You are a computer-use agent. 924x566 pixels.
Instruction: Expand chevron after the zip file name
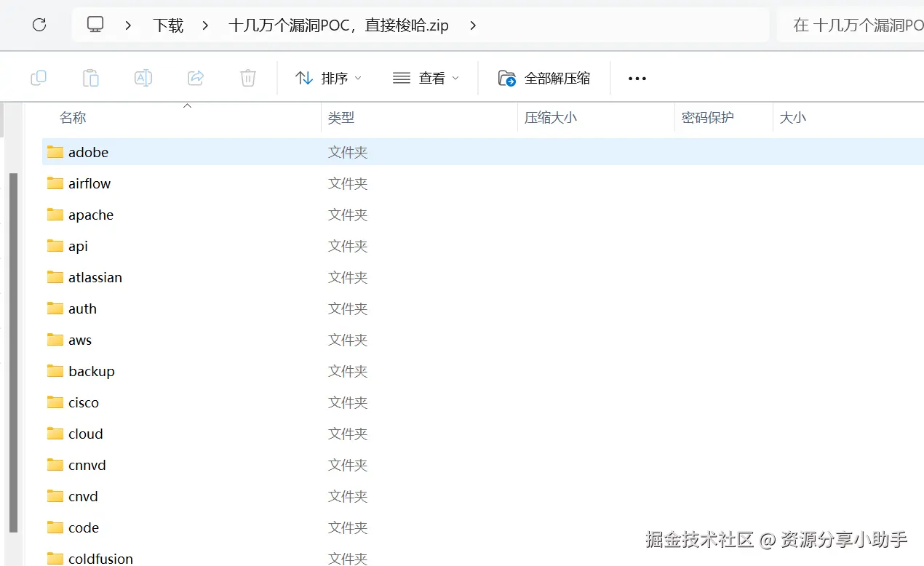[x=473, y=25]
